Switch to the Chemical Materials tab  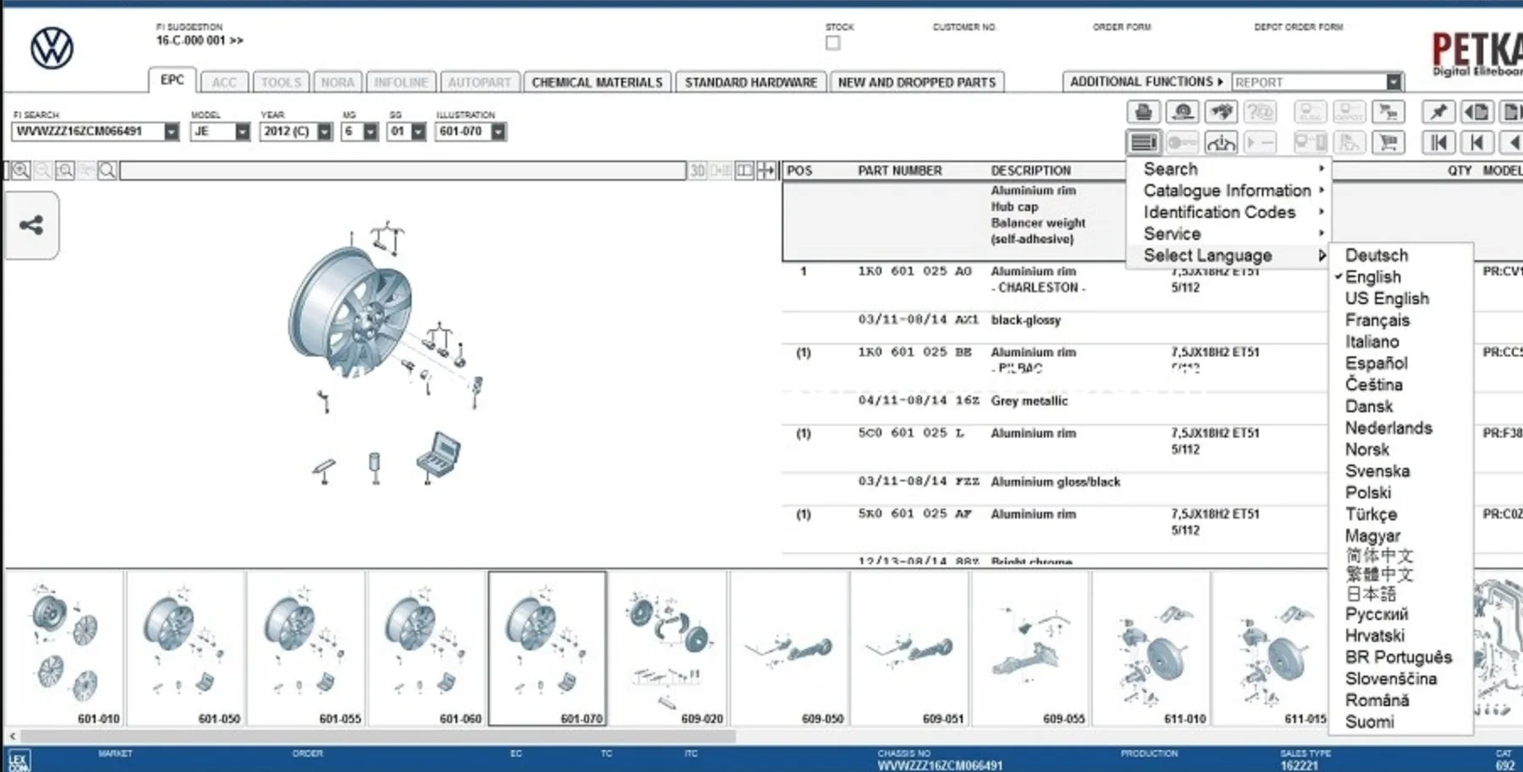point(597,82)
